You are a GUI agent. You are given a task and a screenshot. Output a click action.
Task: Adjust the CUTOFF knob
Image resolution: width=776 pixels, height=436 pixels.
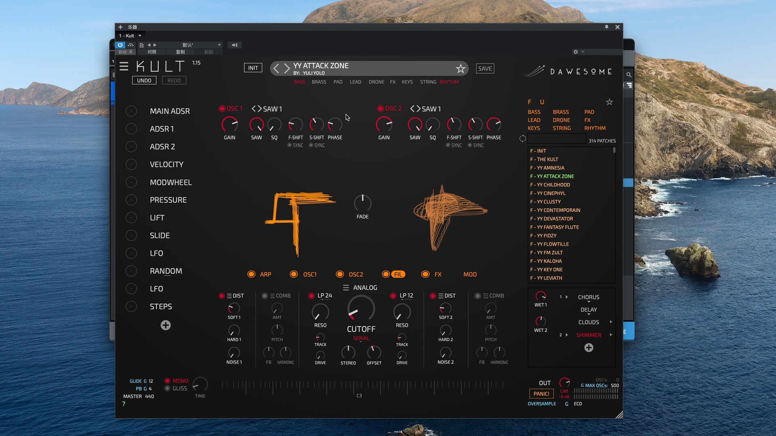coord(361,309)
